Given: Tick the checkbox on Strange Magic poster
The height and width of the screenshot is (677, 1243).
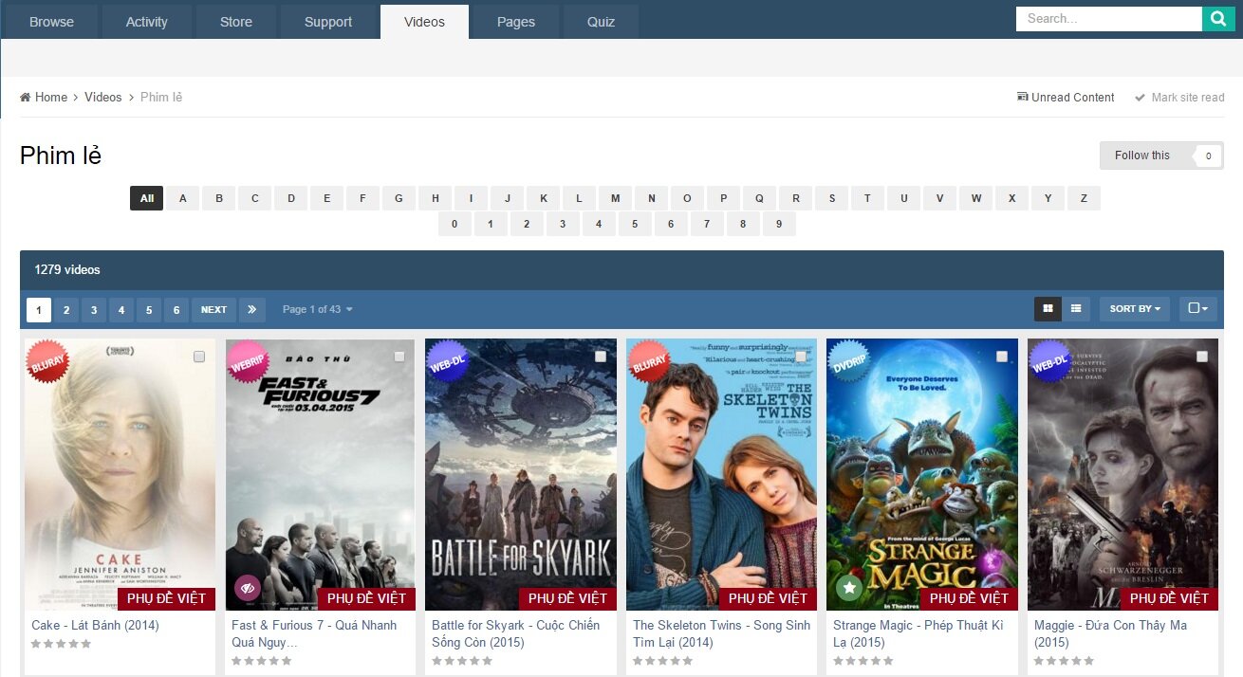Looking at the screenshot, I should [x=1002, y=357].
